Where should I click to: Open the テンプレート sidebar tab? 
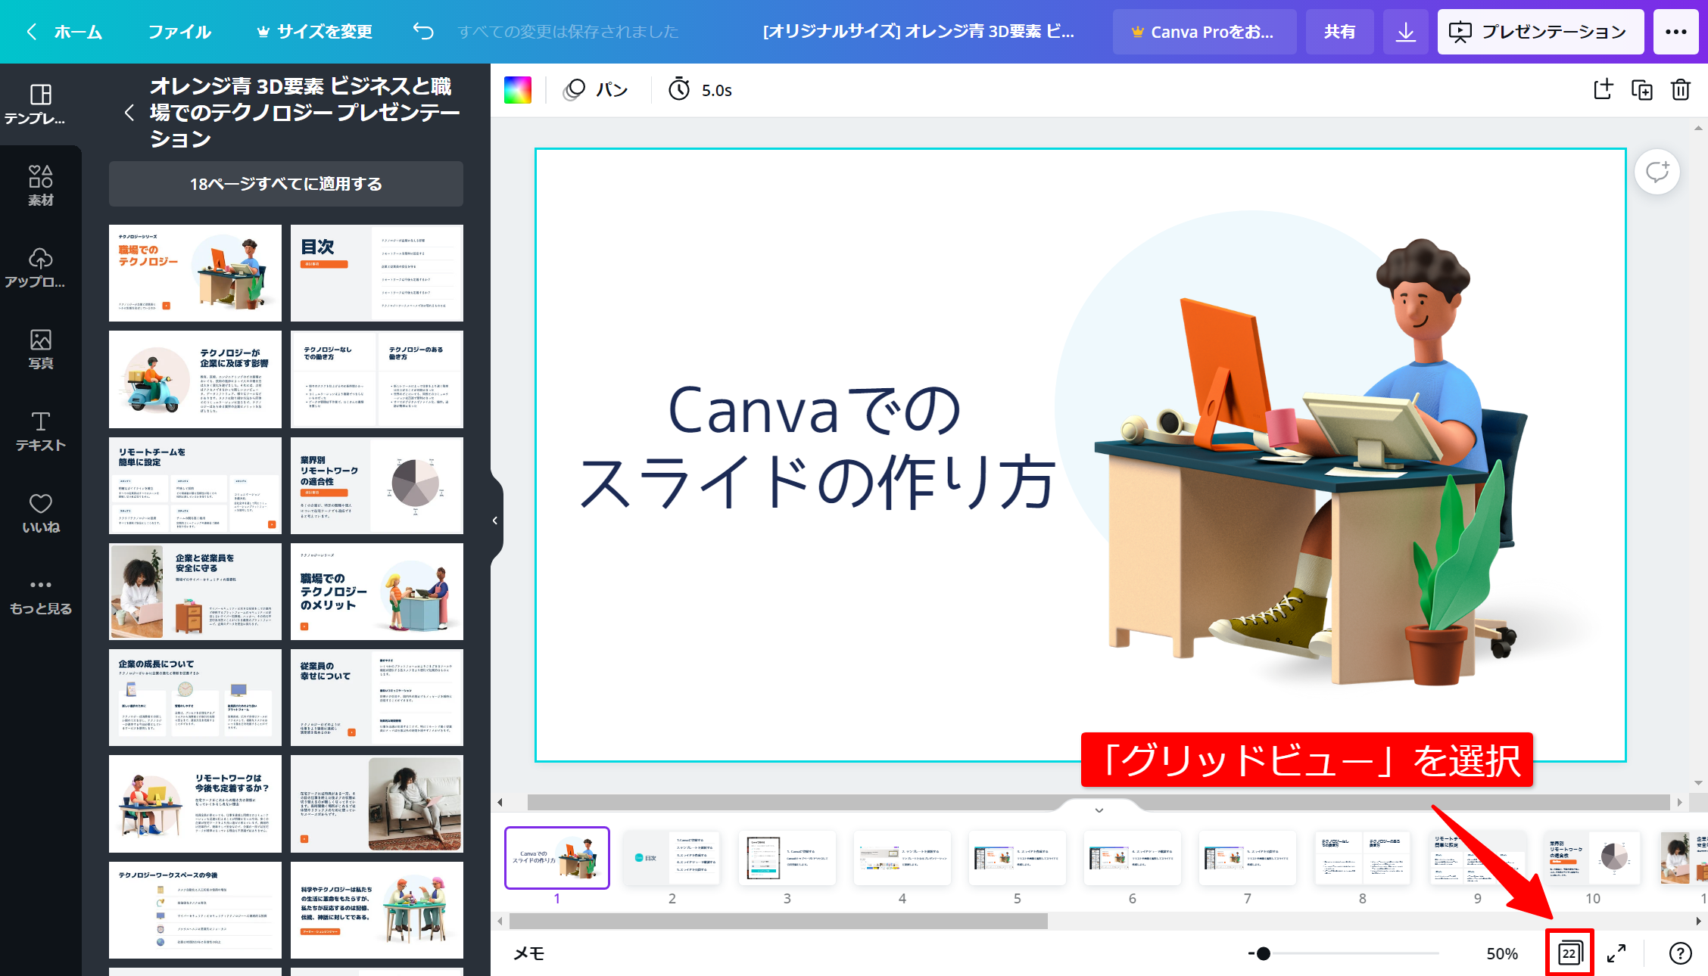39,104
